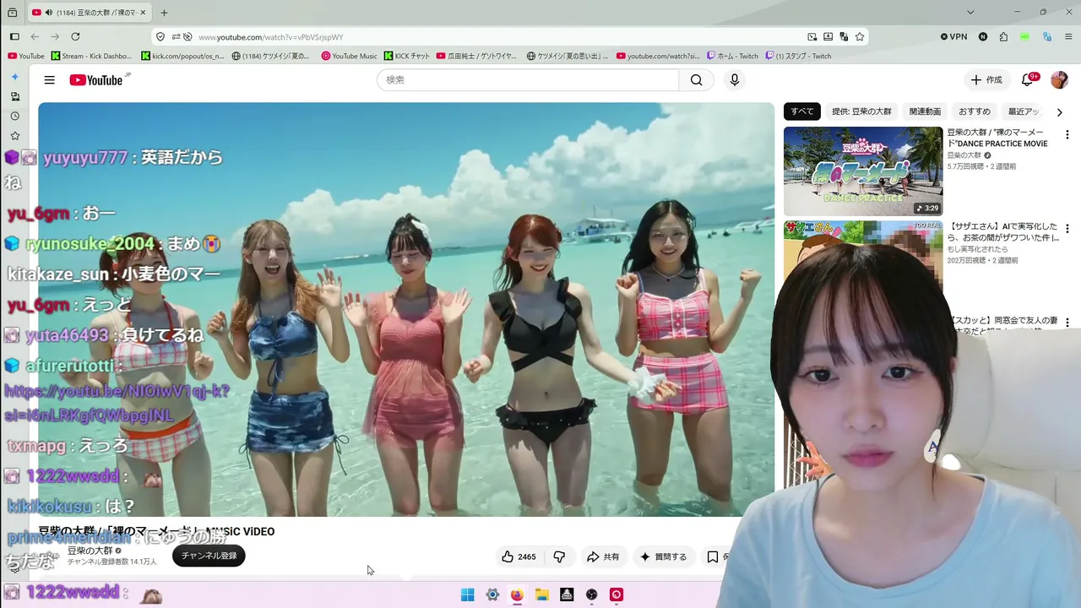Open File Explorer from the taskbar
The height and width of the screenshot is (608, 1081).
(542, 594)
